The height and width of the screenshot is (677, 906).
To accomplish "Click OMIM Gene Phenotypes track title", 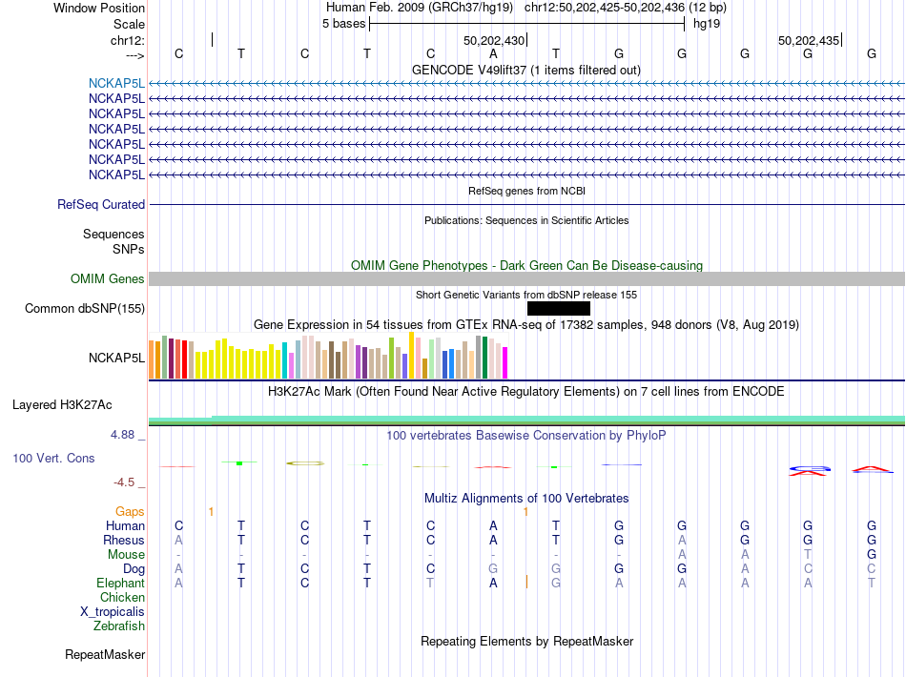I will pyautogui.click(x=526, y=265).
